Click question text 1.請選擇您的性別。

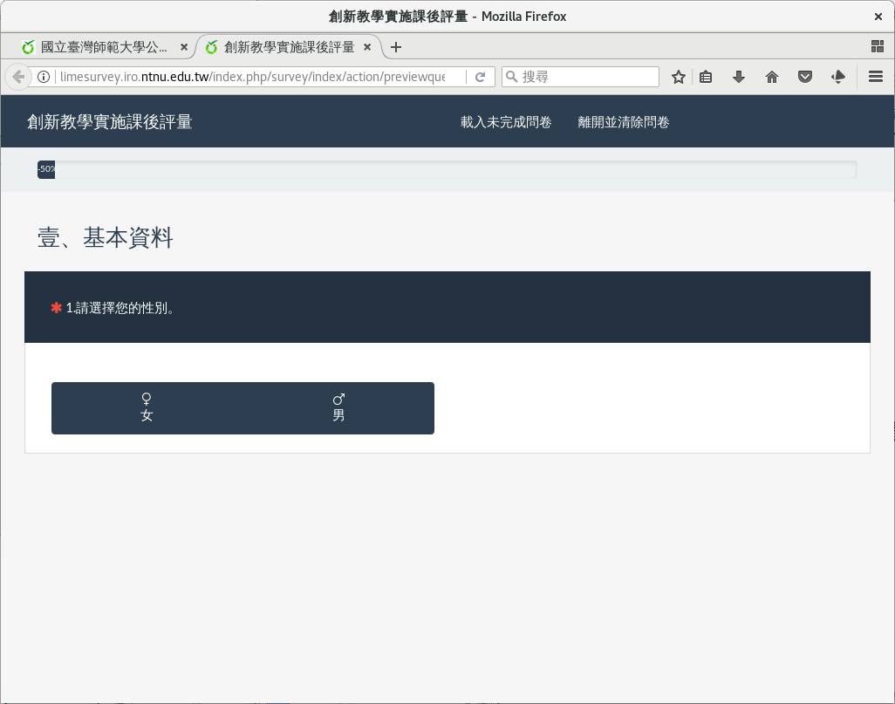pos(120,308)
